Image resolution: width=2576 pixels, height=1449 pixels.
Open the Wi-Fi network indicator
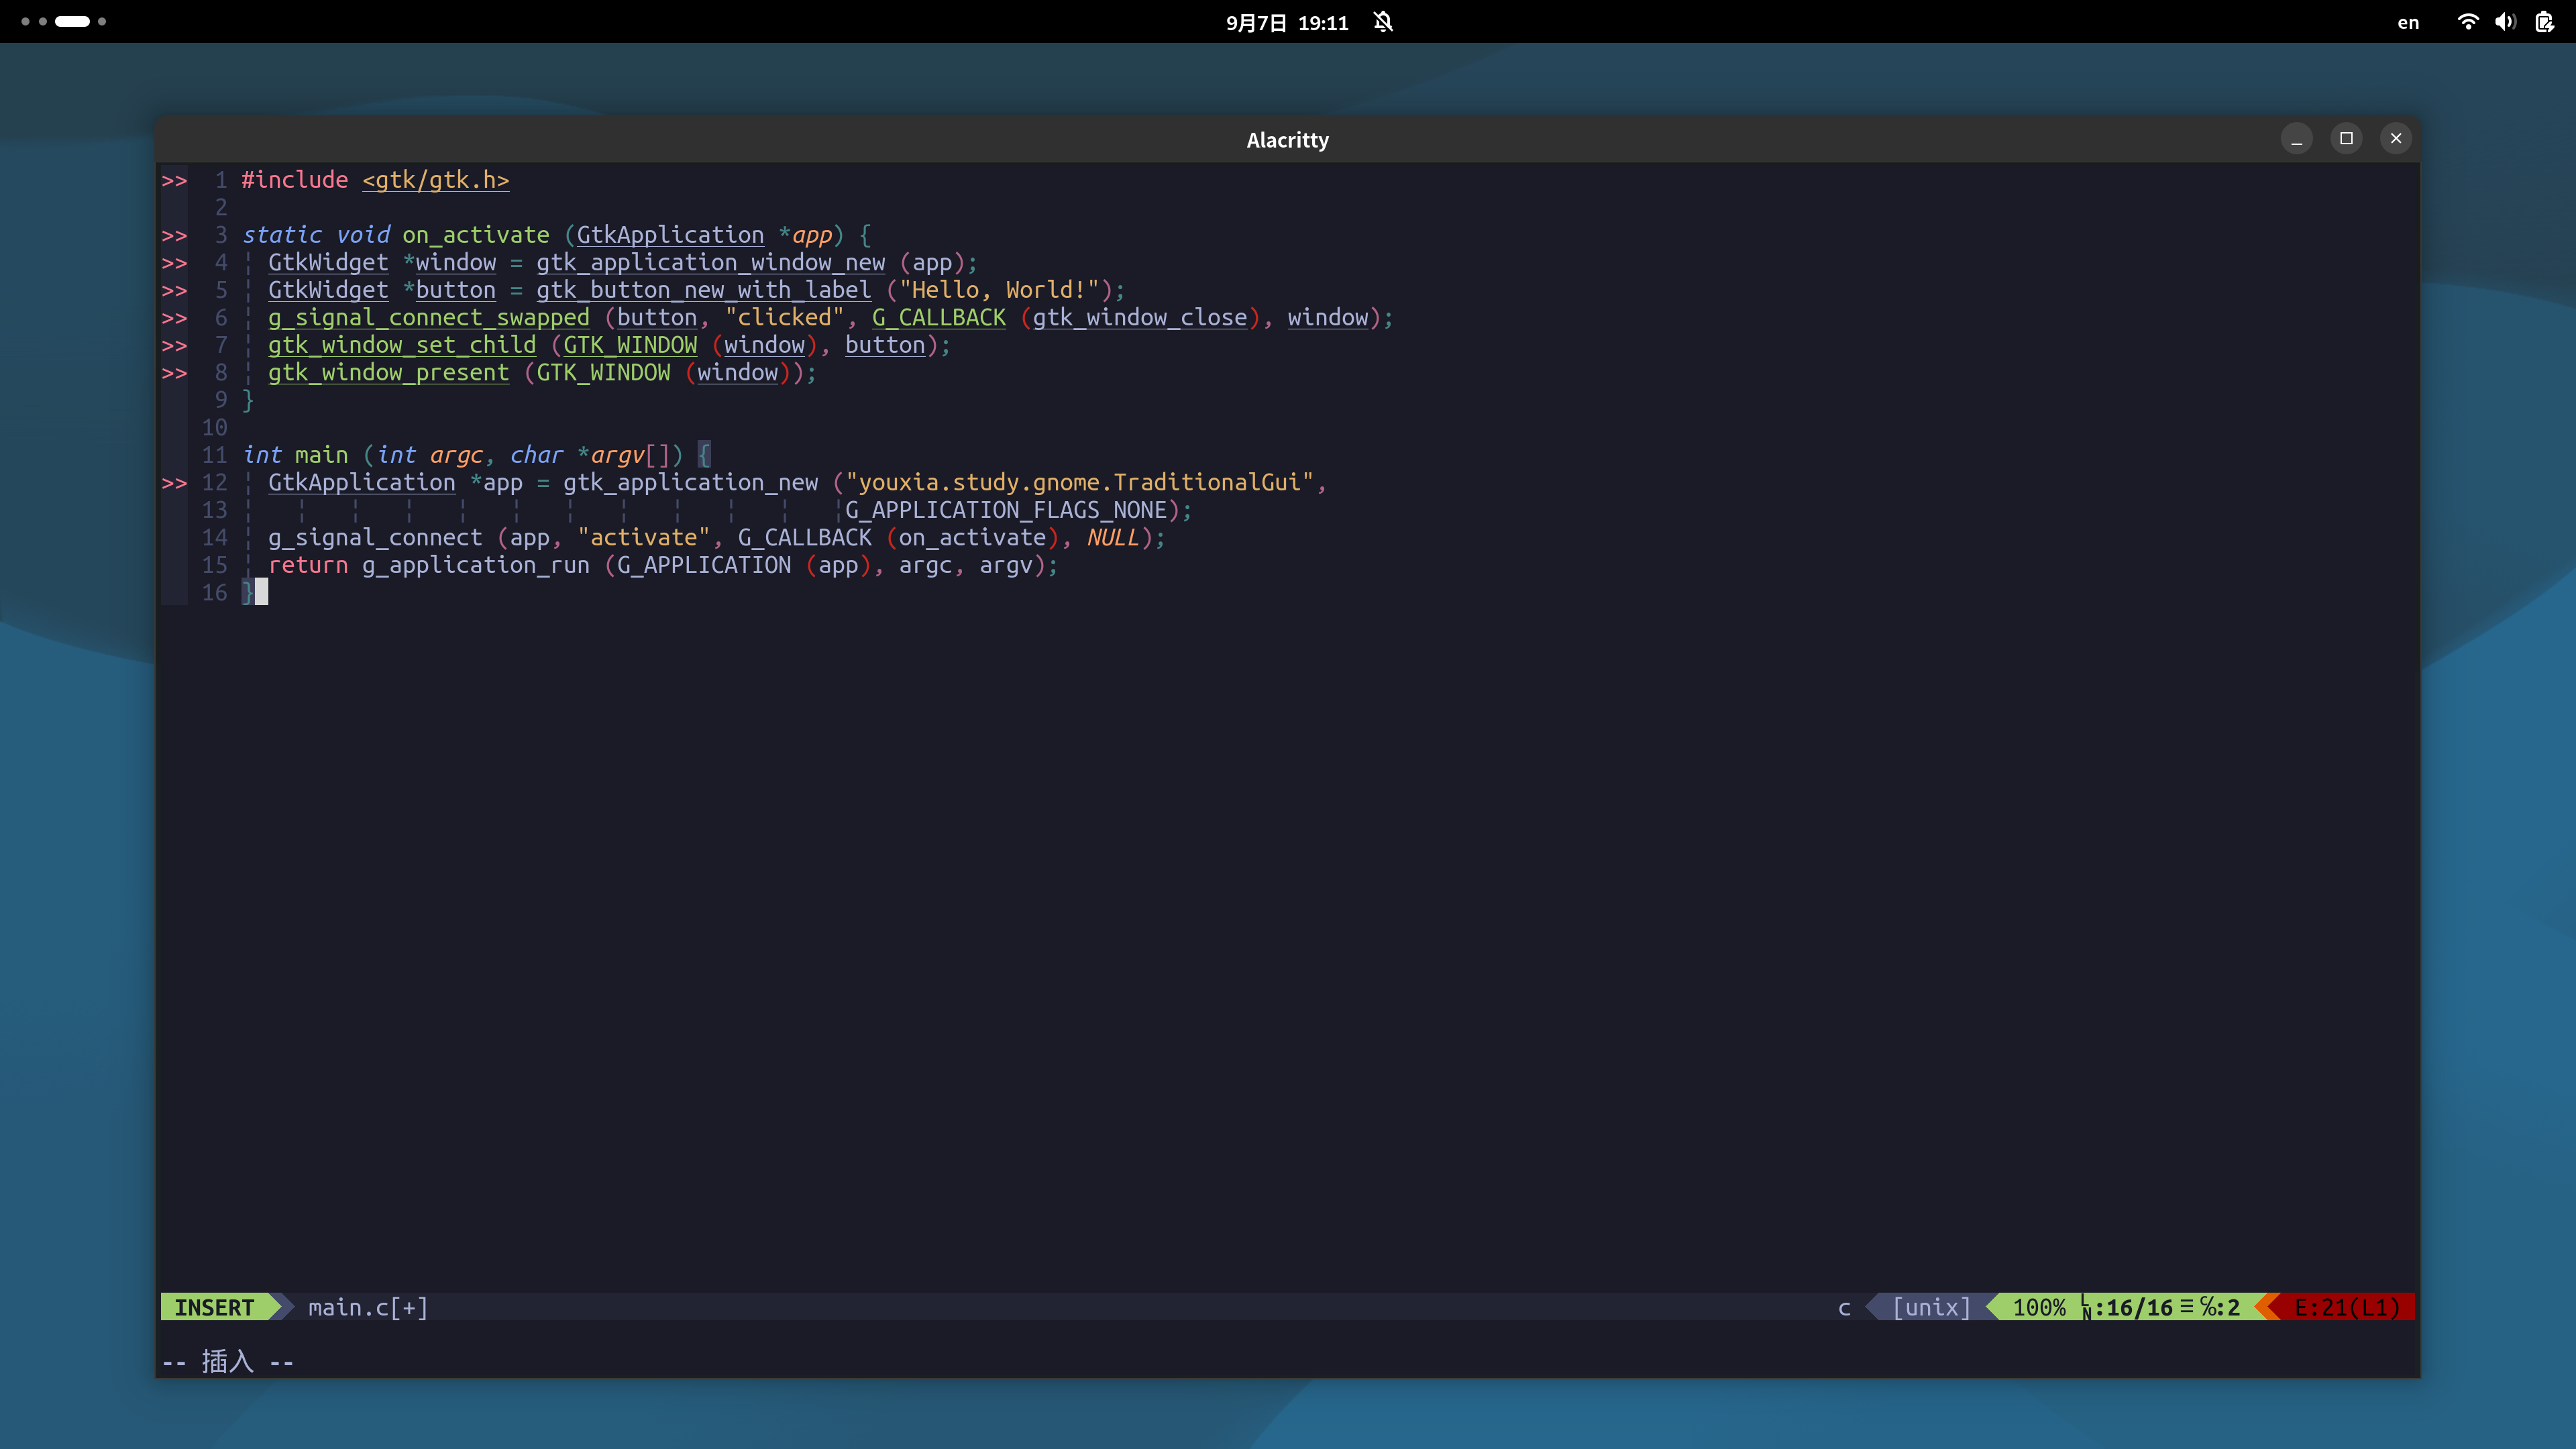coord(2467,22)
